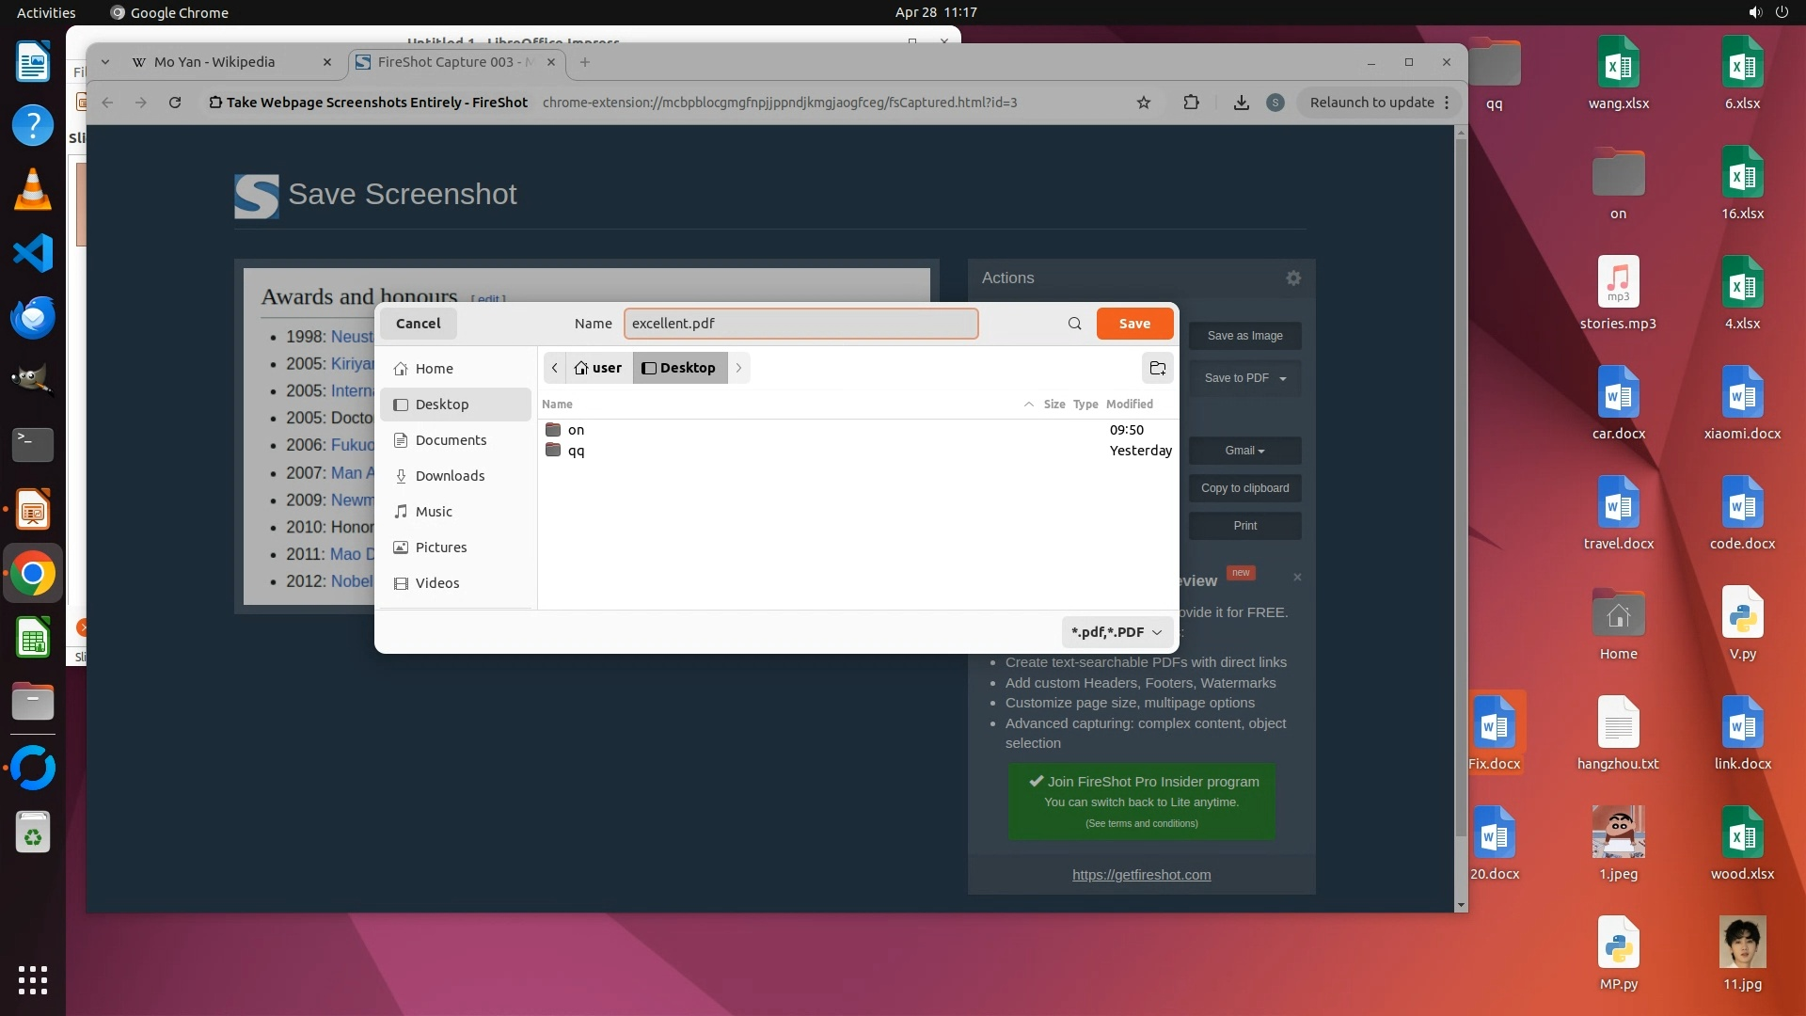Reload the page with refresh icon
The width and height of the screenshot is (1806, 1016).
click(175, 103)
